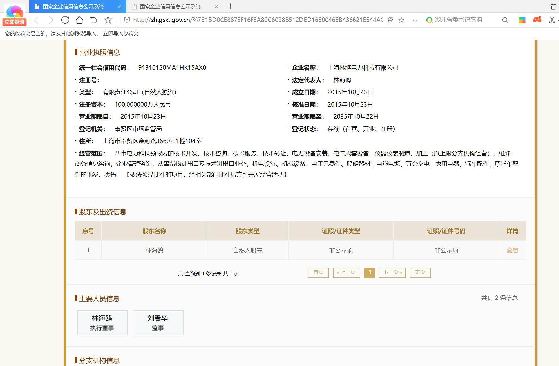Open 刘春华 监事 personnel card
The width and height of the screenshot is (559, 366).
[x=158, y=322]
